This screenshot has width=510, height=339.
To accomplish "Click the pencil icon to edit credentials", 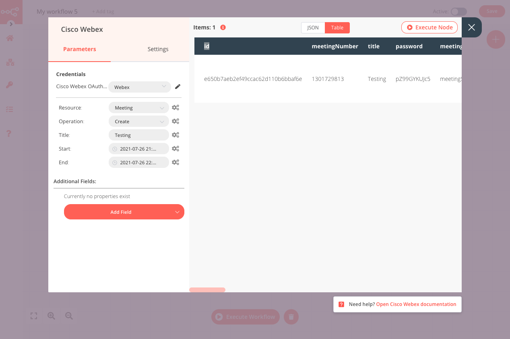I will (178, 87).
